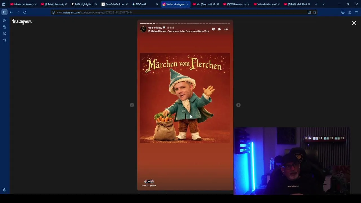361x203 pixels.
Task: Click the mok_mighty profile avatar
Action: (143, 29)
